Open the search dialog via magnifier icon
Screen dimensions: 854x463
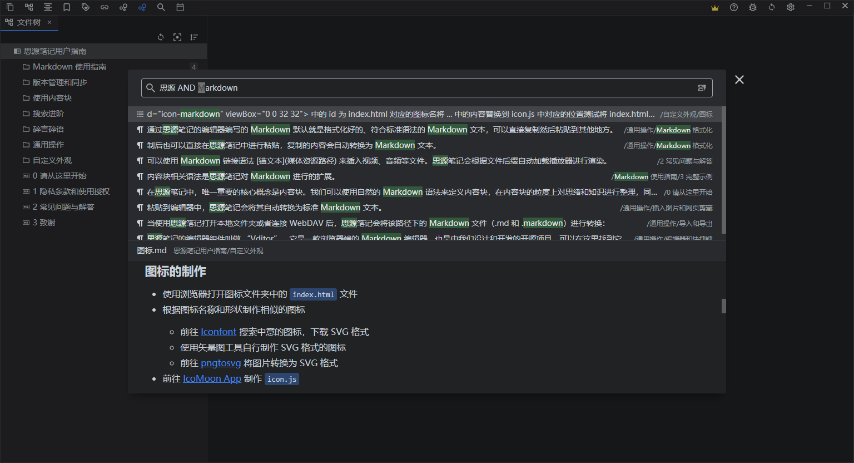161,7
